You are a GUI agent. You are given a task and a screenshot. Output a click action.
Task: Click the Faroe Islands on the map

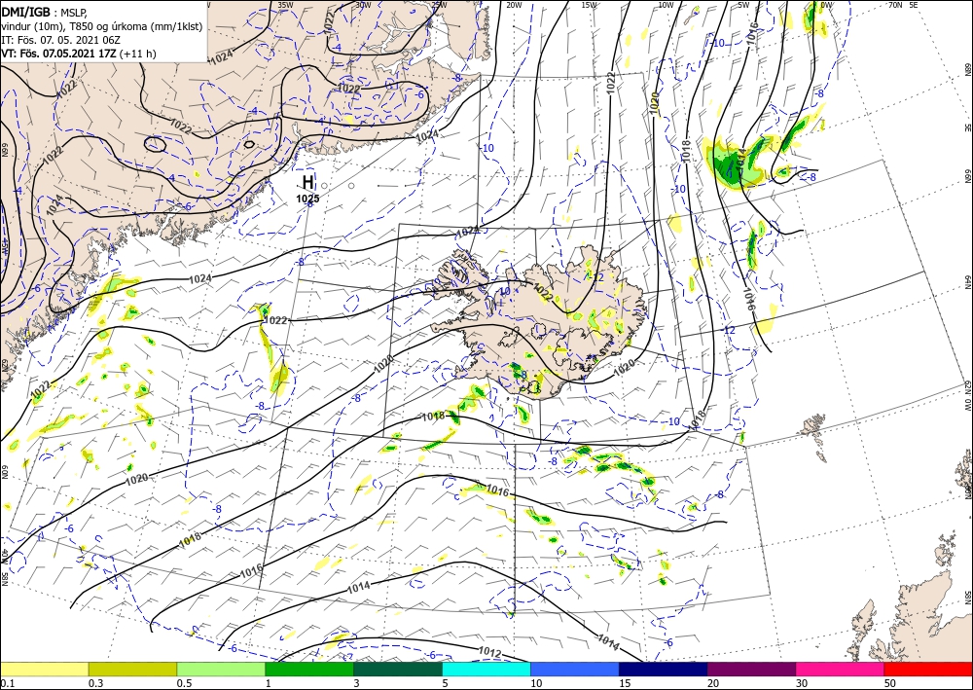point(816,434)
